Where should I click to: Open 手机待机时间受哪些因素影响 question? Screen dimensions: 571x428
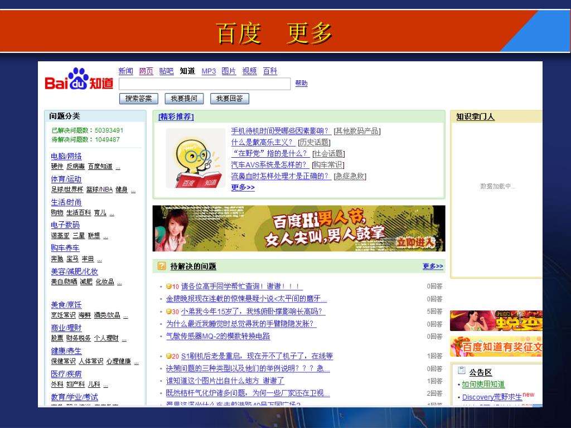pos(281,131)
